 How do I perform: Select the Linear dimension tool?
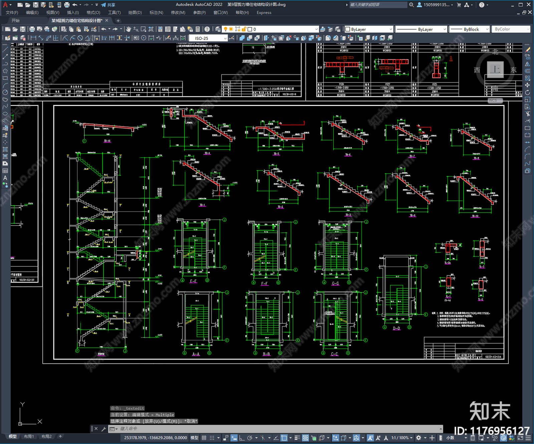[x=33, y=38]
